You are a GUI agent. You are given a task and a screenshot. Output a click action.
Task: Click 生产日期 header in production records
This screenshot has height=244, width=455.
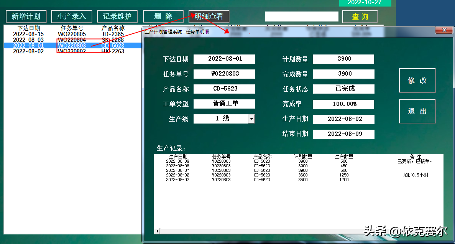[178, 157]
